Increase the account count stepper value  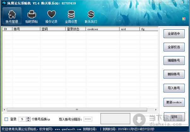click(x=28, y=118)
